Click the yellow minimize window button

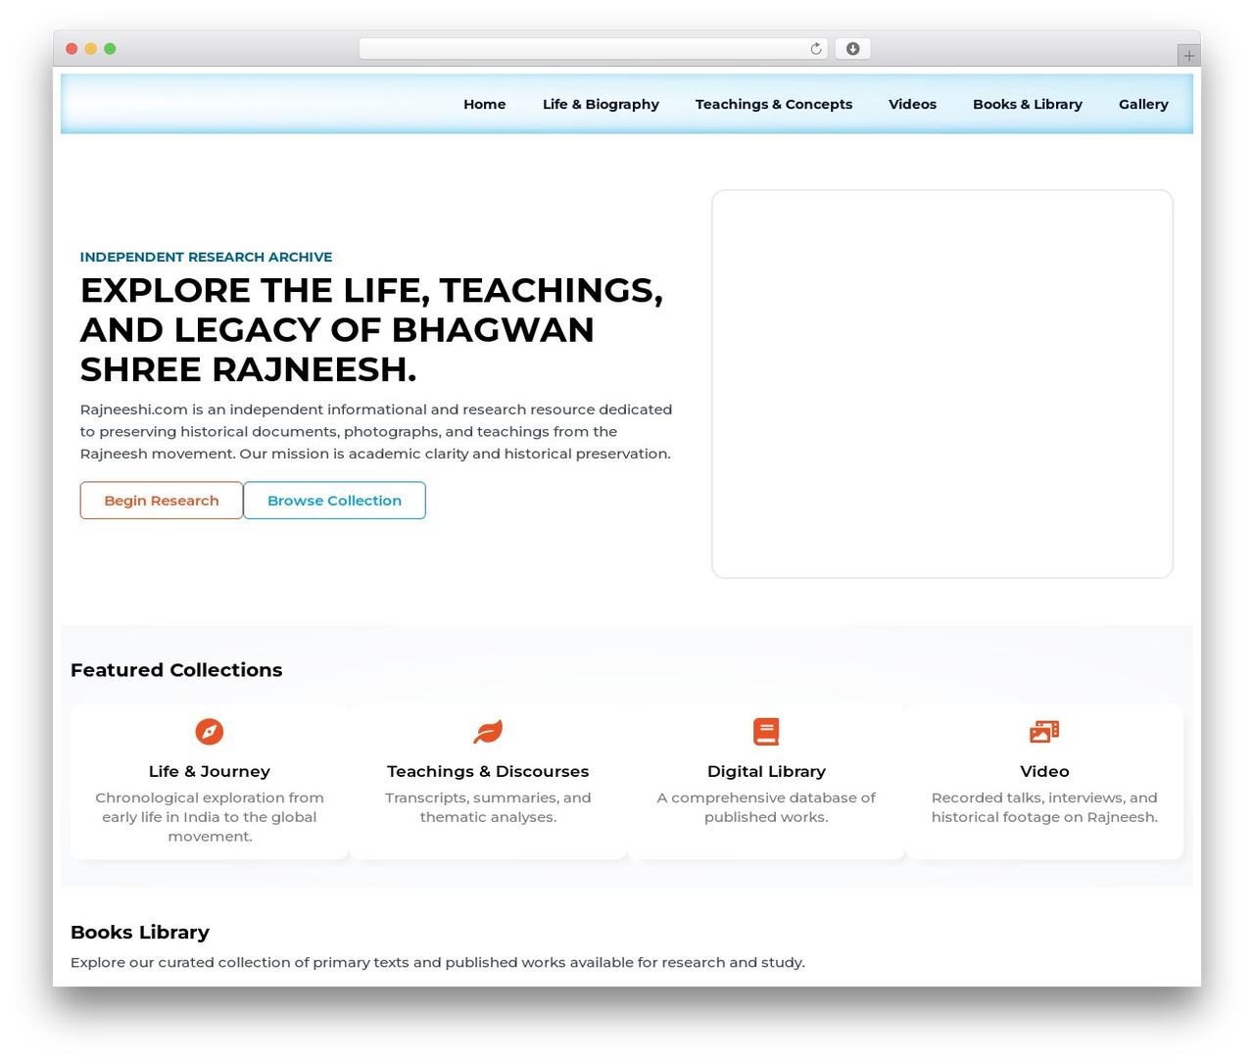click(x=91, y=49)
